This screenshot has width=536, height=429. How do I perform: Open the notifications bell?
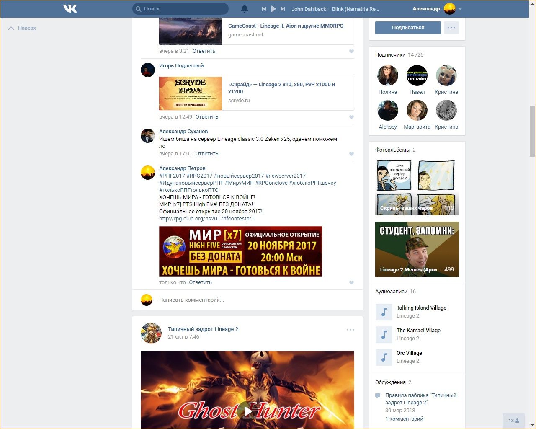tap(245, 9)
